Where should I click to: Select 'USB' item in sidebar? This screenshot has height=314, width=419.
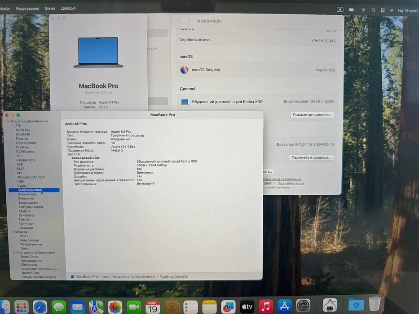click(x=20, y=182)
